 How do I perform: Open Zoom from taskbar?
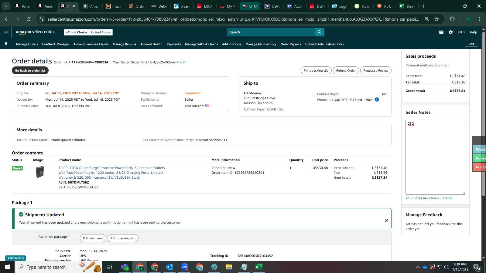tap(184, 267)
